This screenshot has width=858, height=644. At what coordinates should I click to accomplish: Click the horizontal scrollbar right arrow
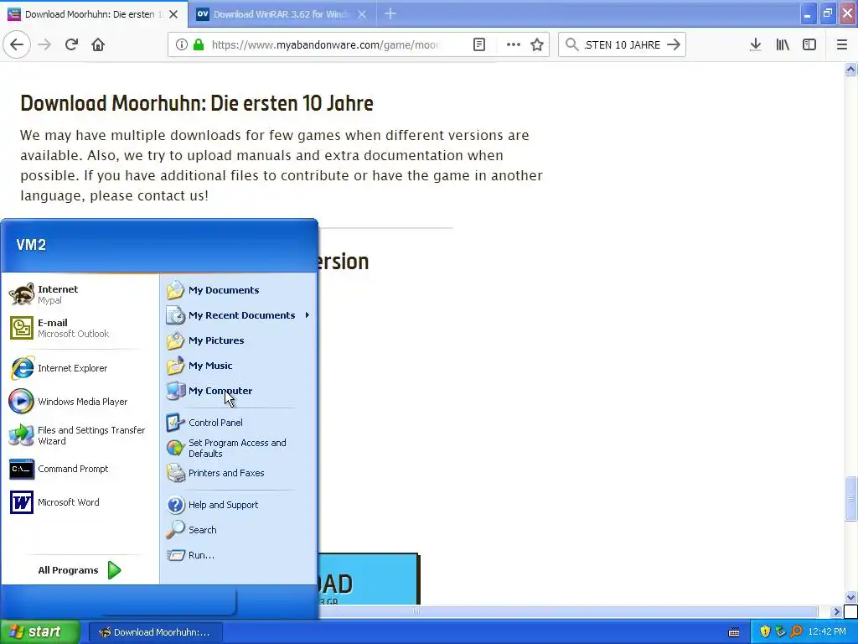[835, 611]
